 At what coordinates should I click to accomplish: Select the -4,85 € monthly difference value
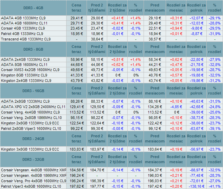point(176,107)
